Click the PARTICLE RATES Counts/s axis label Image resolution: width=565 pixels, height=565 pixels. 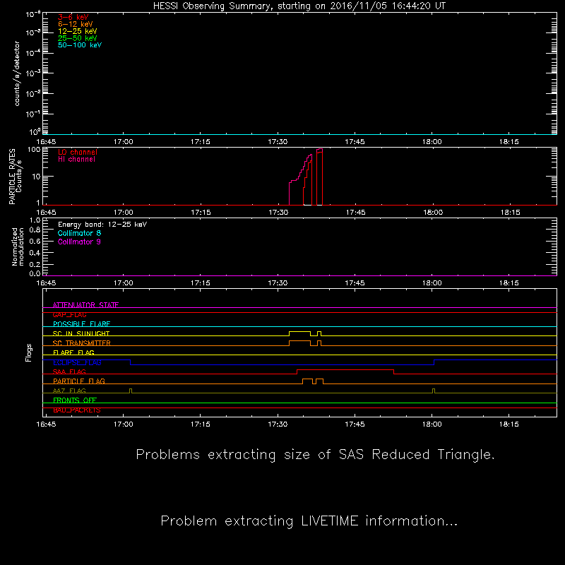click(x=15, y=177)
